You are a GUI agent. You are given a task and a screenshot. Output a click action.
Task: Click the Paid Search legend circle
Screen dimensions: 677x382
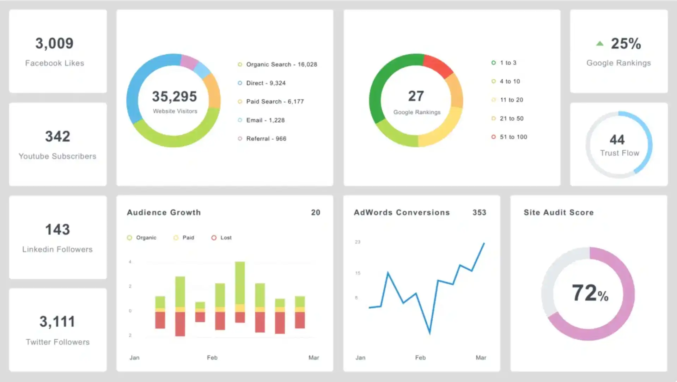[x=240, y=102]
